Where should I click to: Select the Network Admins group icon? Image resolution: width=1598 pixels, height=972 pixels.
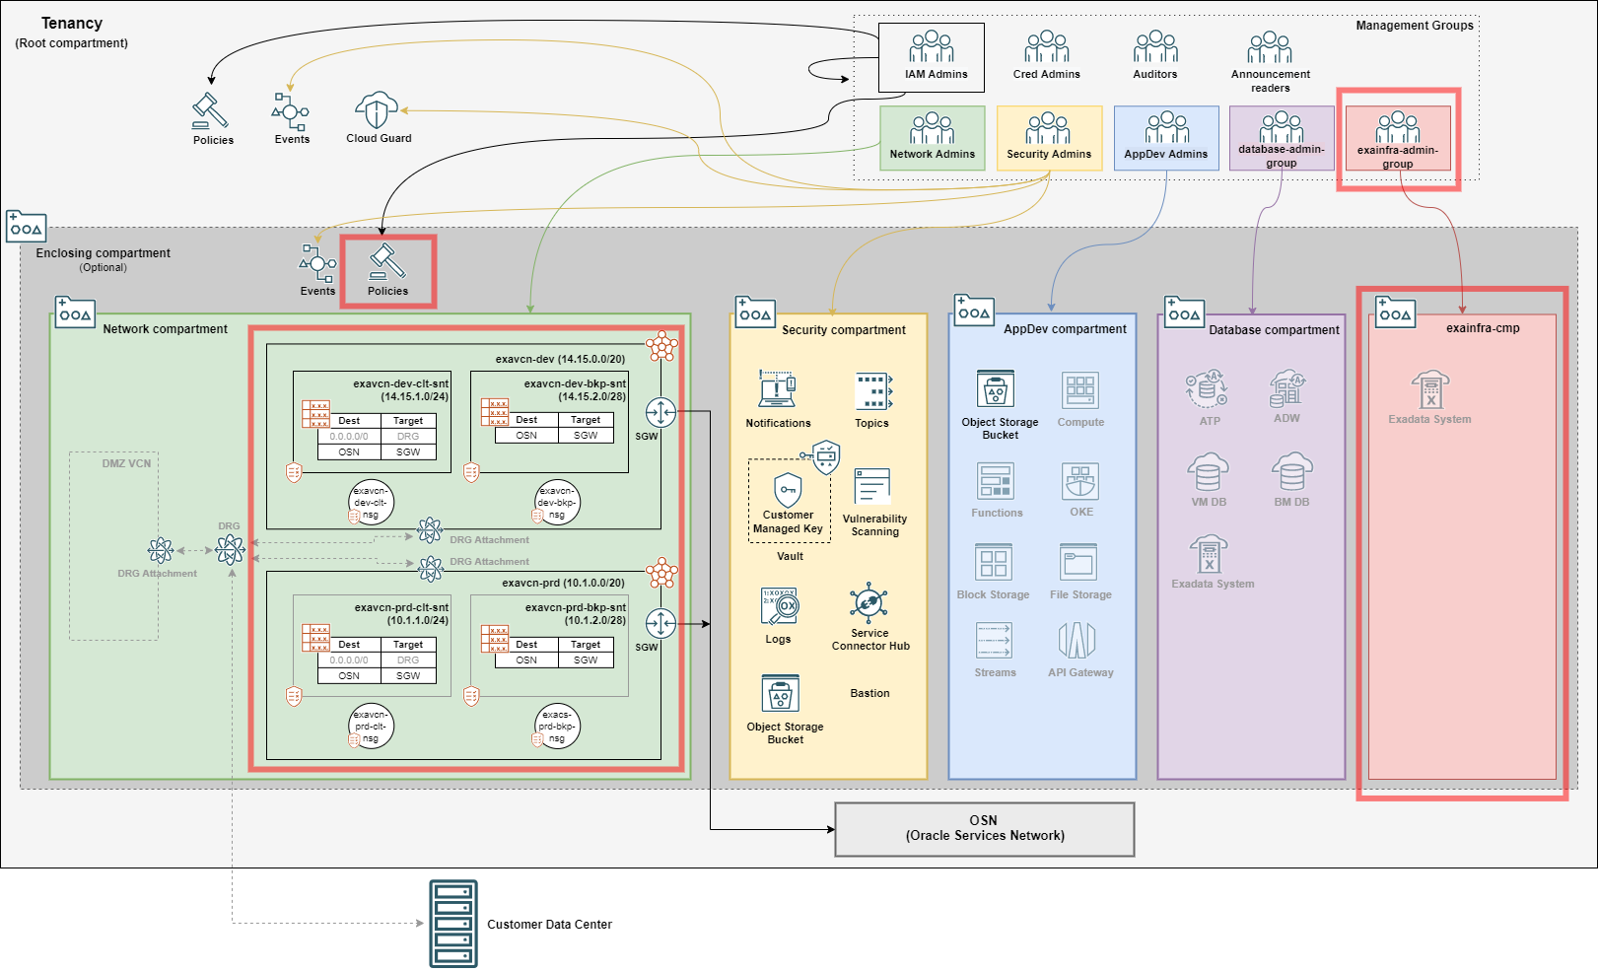point(932,127)
